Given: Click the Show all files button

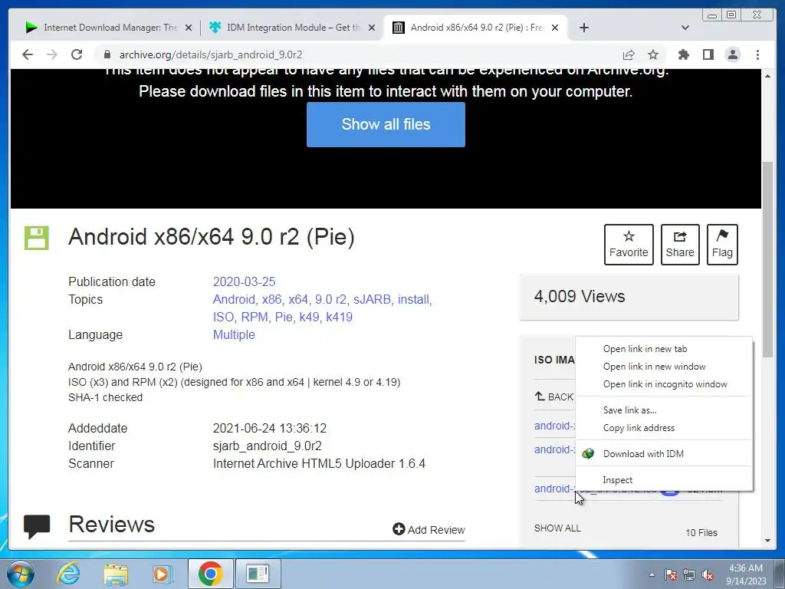Looking at the screenshot, I should [x=386, y=124].
